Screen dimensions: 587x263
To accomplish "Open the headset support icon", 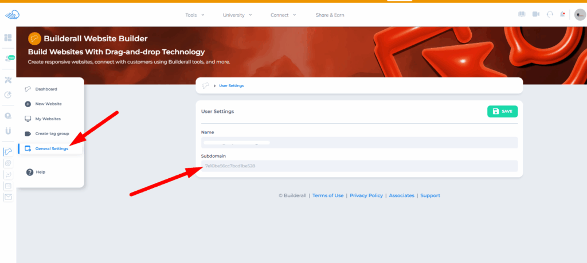I will [x=550, y=15].
